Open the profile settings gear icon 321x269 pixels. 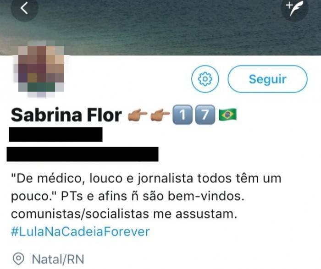pos(205,79)
